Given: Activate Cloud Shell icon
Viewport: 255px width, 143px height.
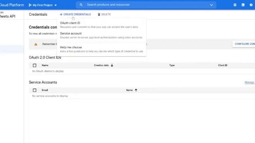Looking at the screenshot, I should pos(243,5).
